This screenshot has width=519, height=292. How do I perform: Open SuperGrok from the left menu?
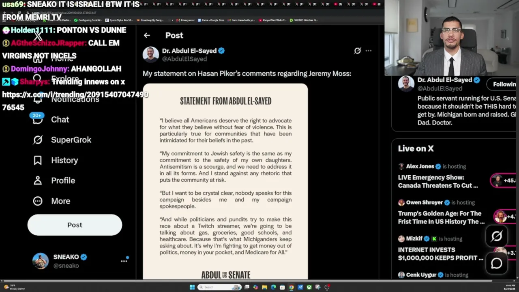71,140
